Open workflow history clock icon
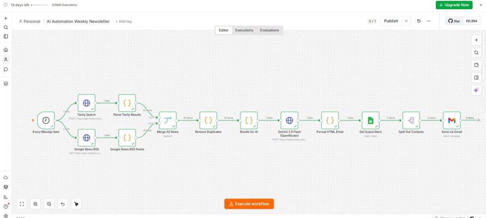Image resolution: width=486 pixels, height=218 pixels. pyautogui.click(x=419, y=21)
